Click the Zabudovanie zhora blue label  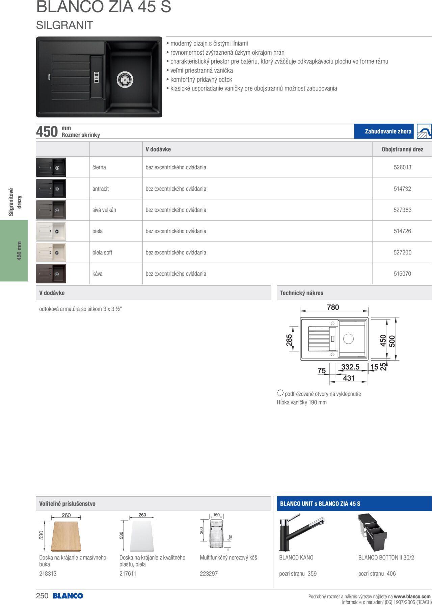[x=388, y=131]
